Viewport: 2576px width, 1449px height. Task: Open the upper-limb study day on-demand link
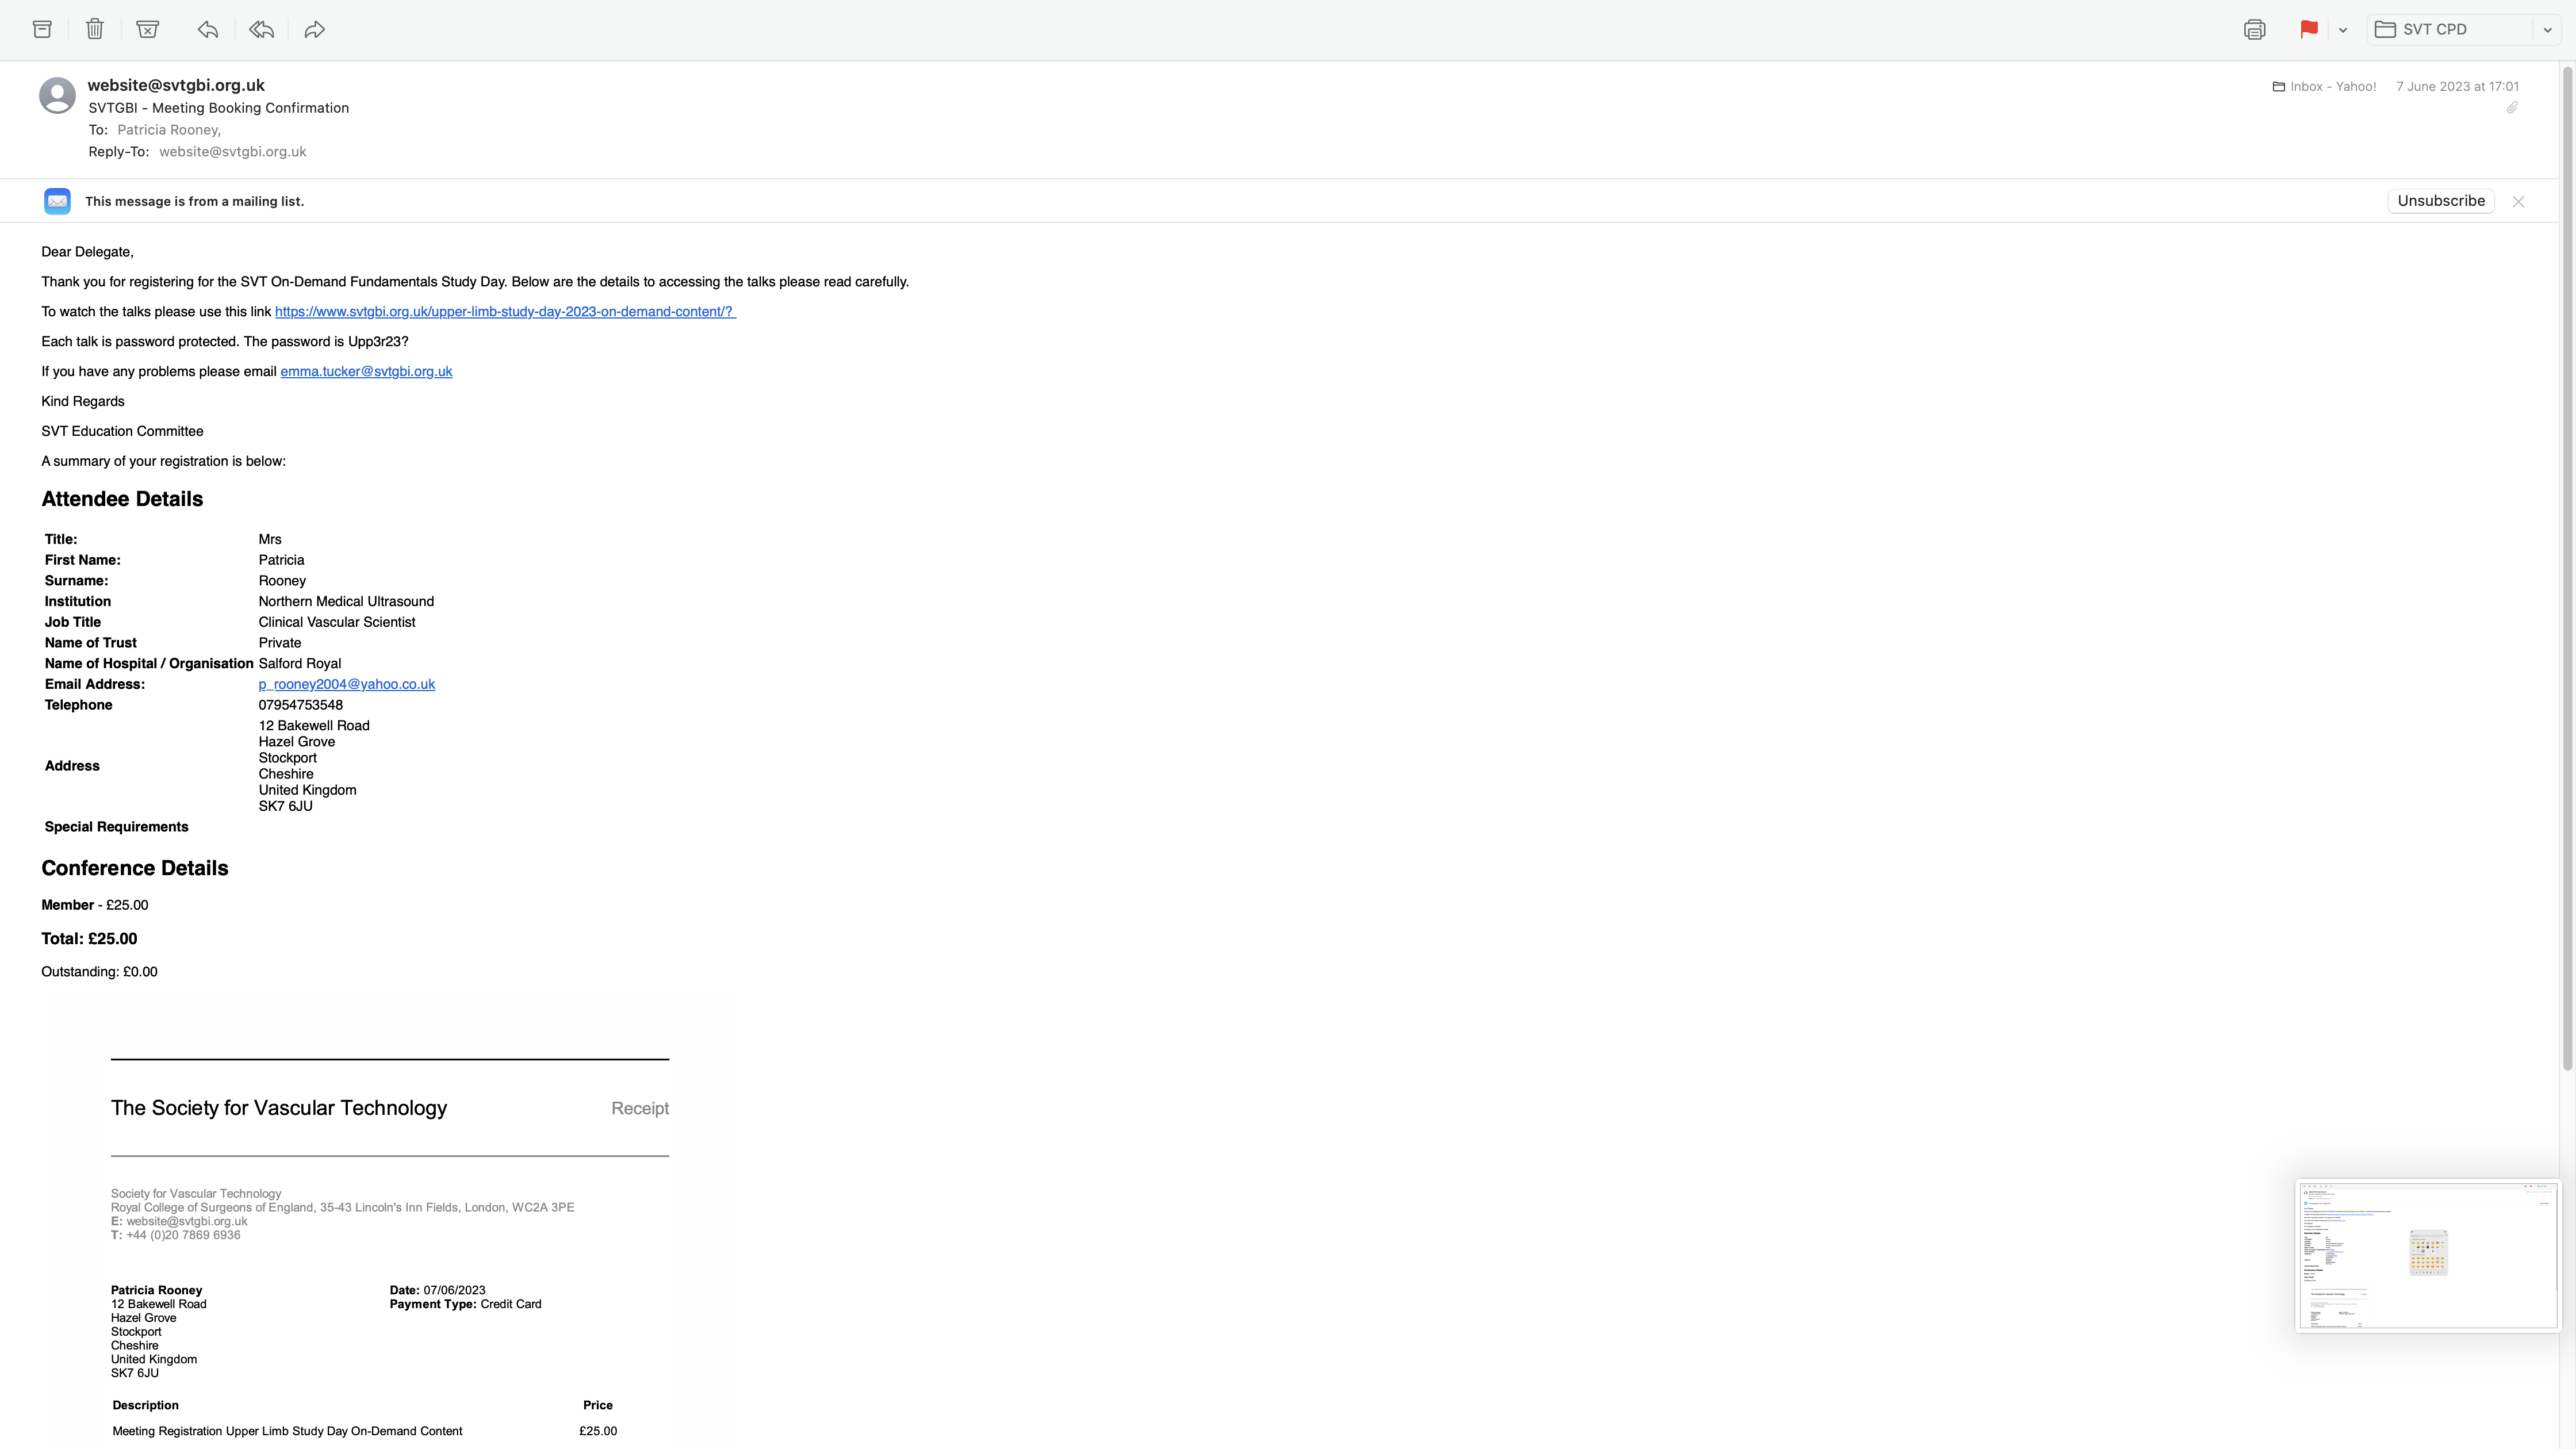click(x=505, y=311)
